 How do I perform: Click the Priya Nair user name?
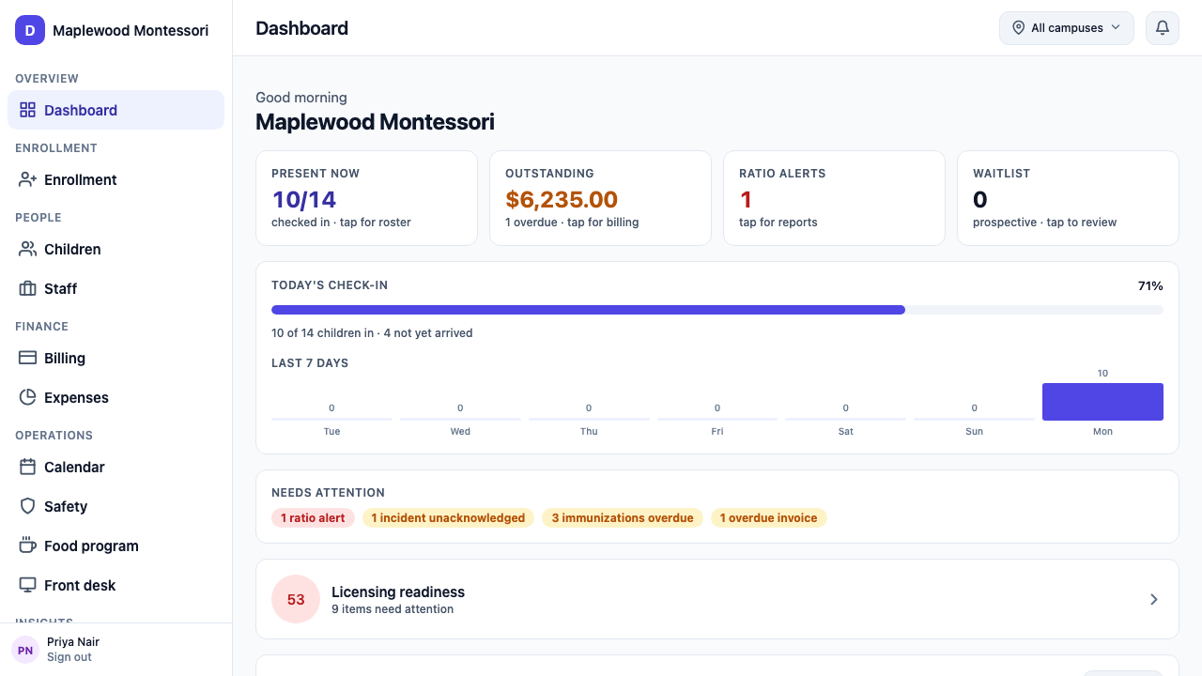tap(73, 642)
